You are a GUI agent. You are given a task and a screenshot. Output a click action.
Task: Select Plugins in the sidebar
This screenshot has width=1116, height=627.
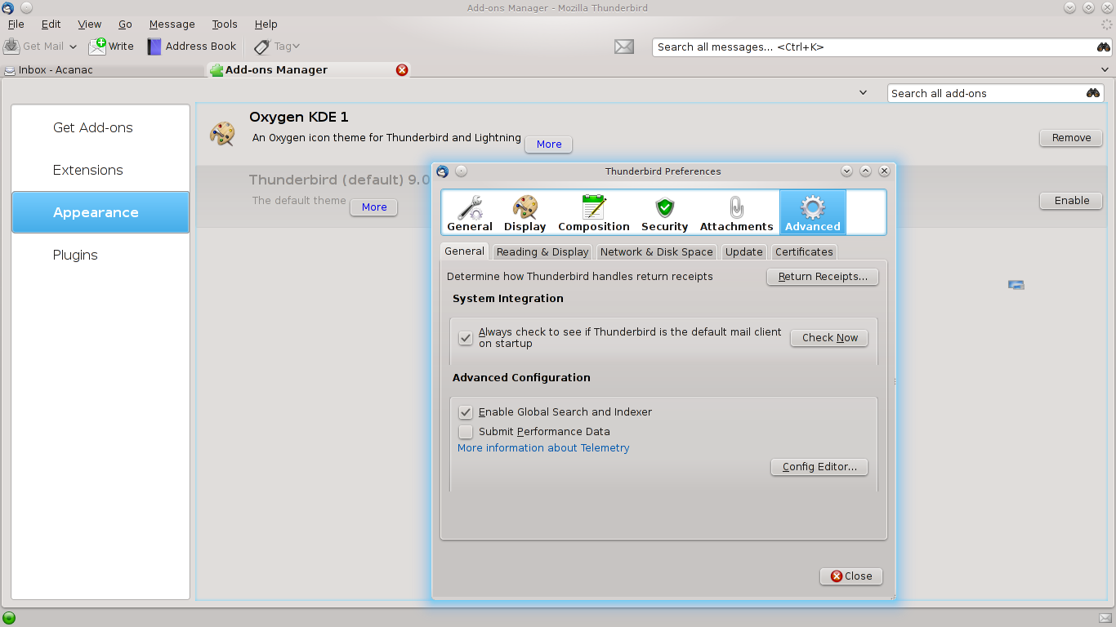coord(100,255)
